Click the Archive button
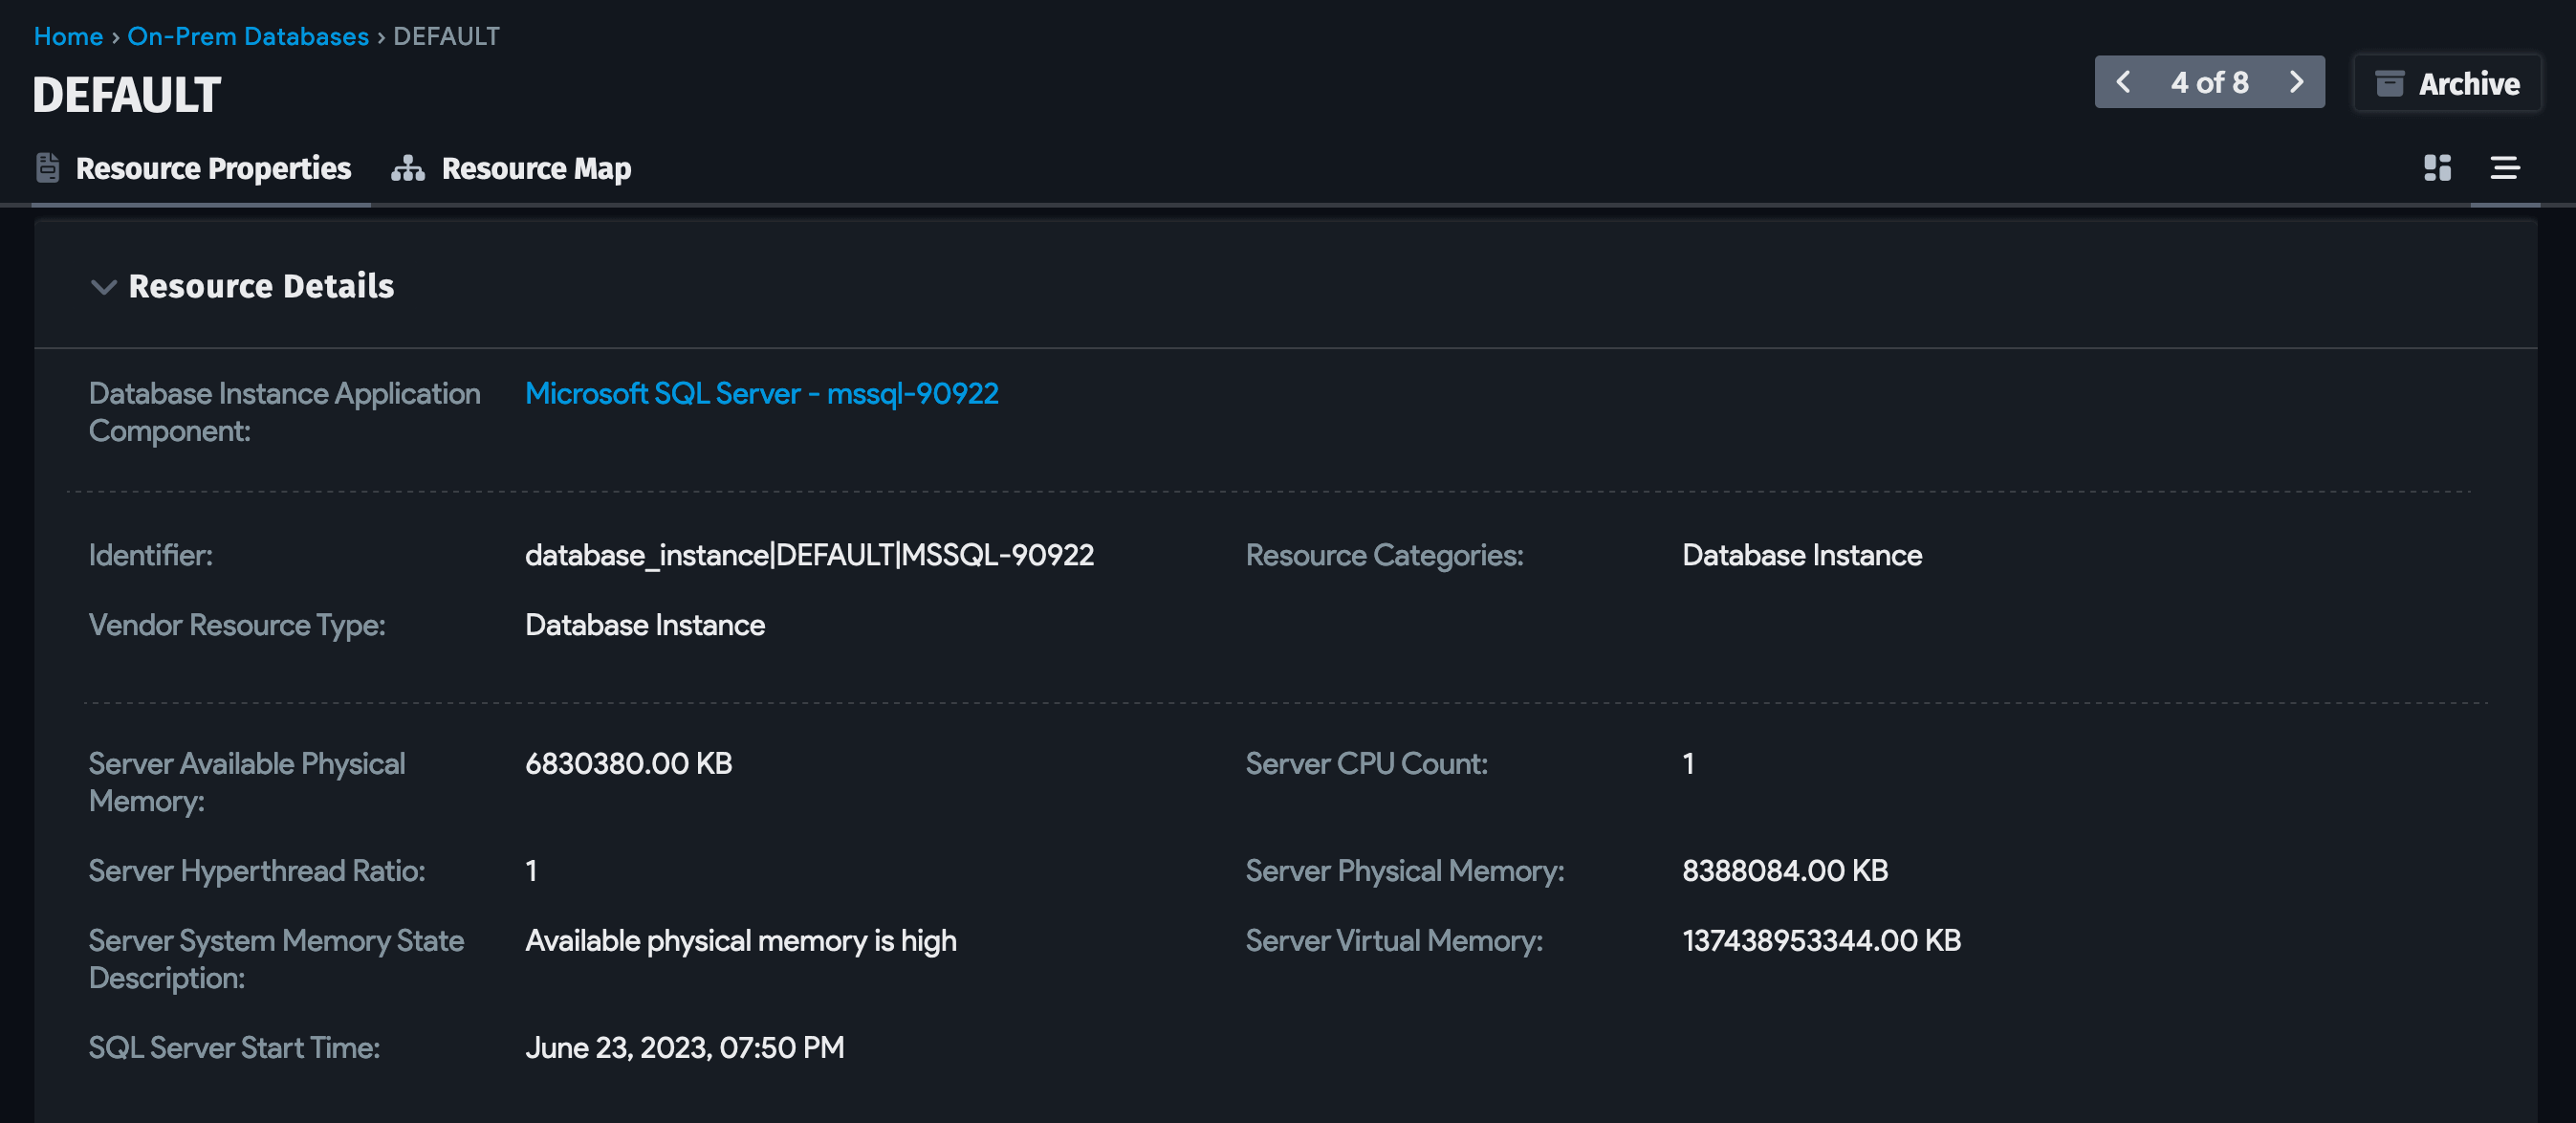 2447,83
